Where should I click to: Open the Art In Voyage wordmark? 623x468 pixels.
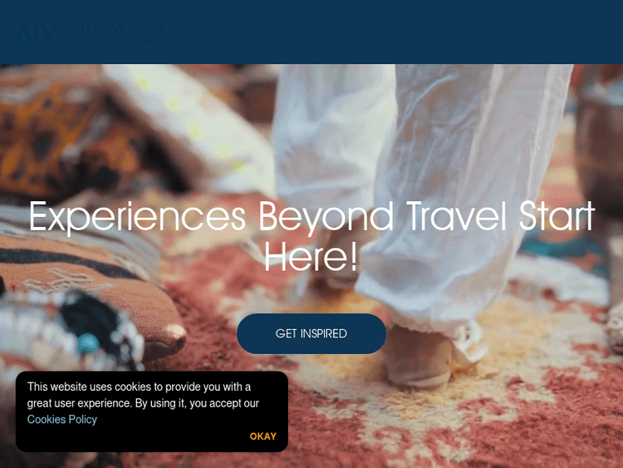pyautogui.click(x=115, y=27)
